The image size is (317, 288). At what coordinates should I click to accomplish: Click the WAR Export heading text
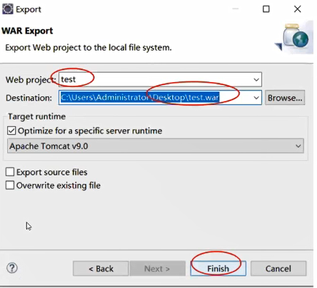[27, 31]
